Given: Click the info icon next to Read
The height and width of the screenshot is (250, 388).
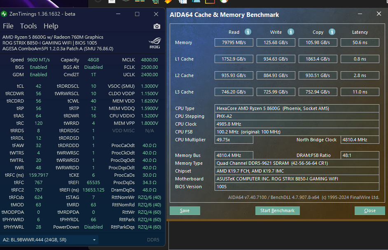Looking at the screenshot, I should pos(248,32).
